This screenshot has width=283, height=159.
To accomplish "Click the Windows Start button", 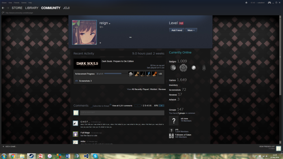I will (4, 156).
